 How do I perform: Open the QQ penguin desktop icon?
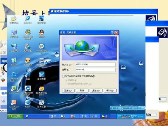tap(42, 34)
